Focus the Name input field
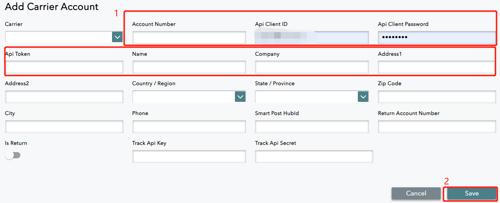This screenshot has height=203, width=500. (189, 67)
